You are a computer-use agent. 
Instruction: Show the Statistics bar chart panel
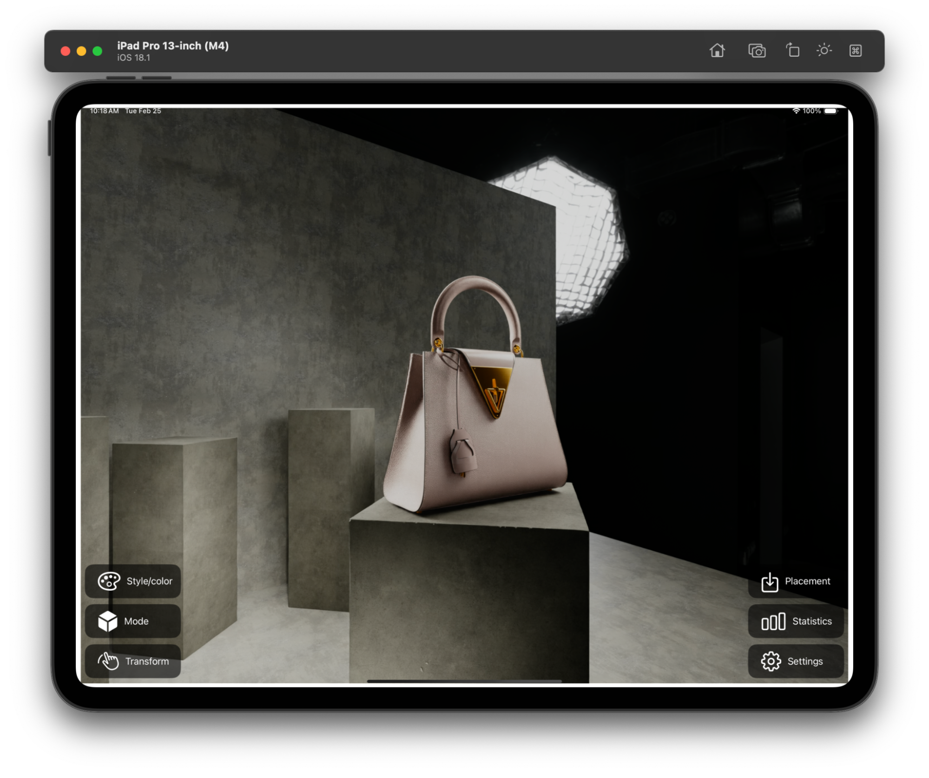[x=796, y=621]
